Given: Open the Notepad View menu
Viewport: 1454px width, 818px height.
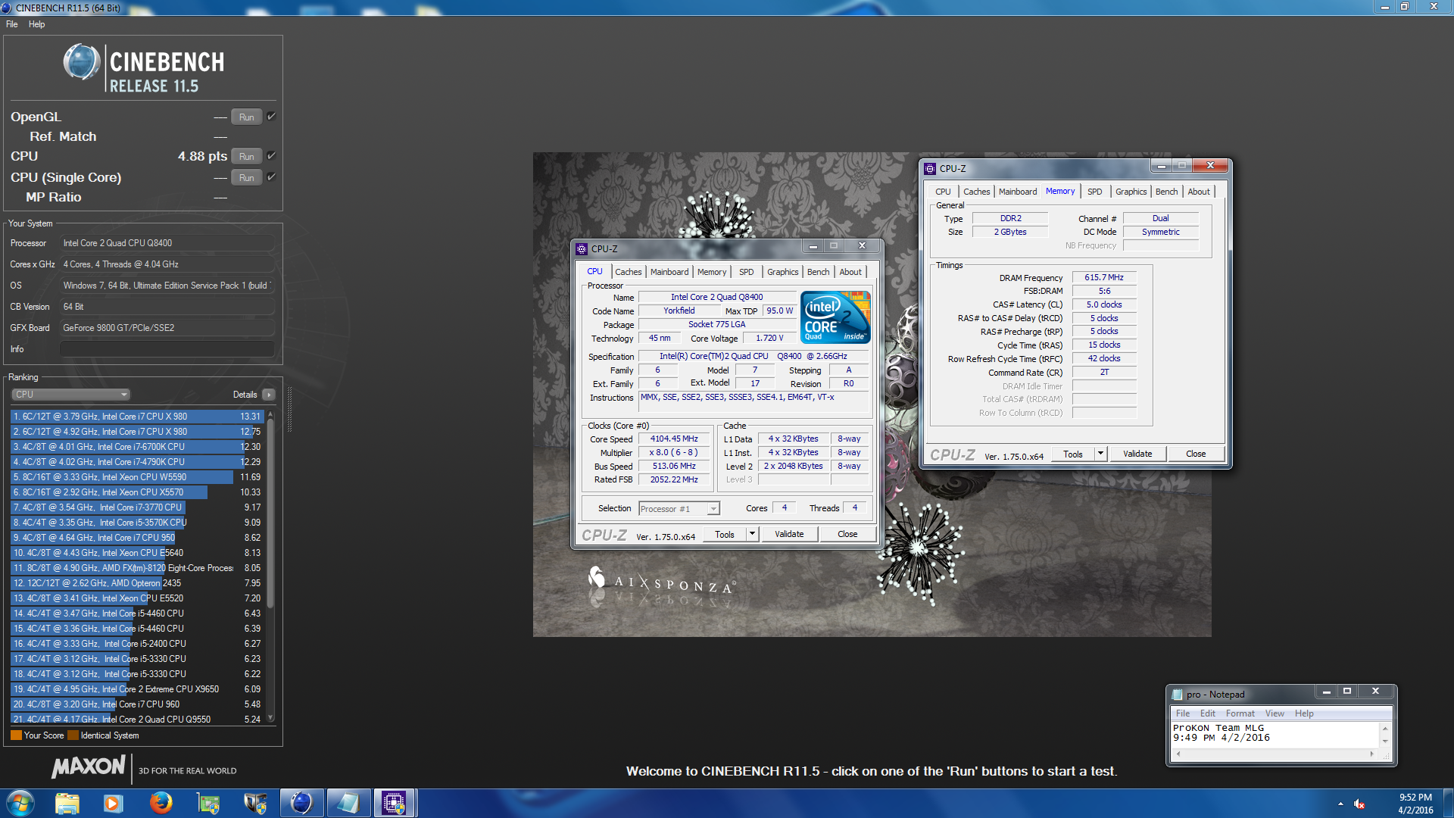Looking at the screenshot, I should point(1275,713).
